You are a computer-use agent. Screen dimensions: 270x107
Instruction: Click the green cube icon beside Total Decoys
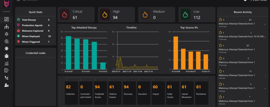point(18,20)
